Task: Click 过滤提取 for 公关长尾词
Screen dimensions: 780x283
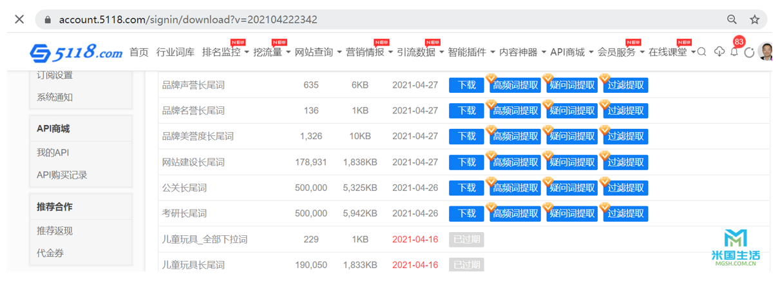Action: (625, 188)
